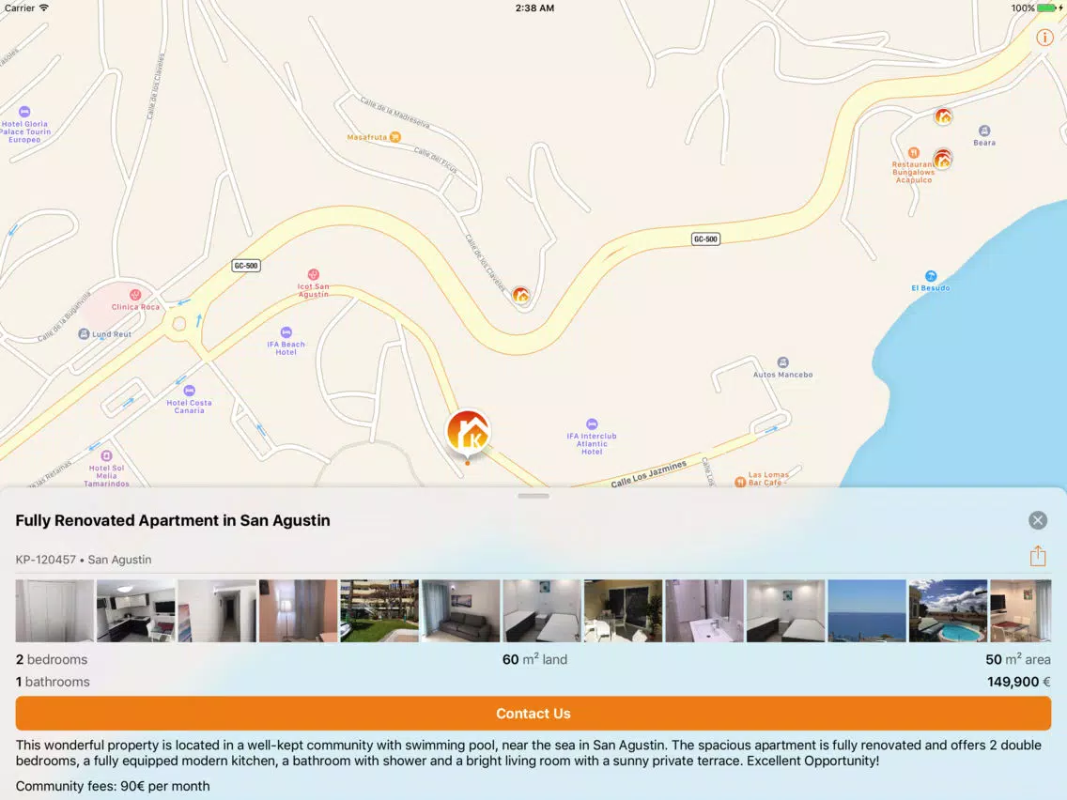Tap the eastern GC-500 road shield
Viewport: 1067px width, 800px height.
(x=705, y=238)
